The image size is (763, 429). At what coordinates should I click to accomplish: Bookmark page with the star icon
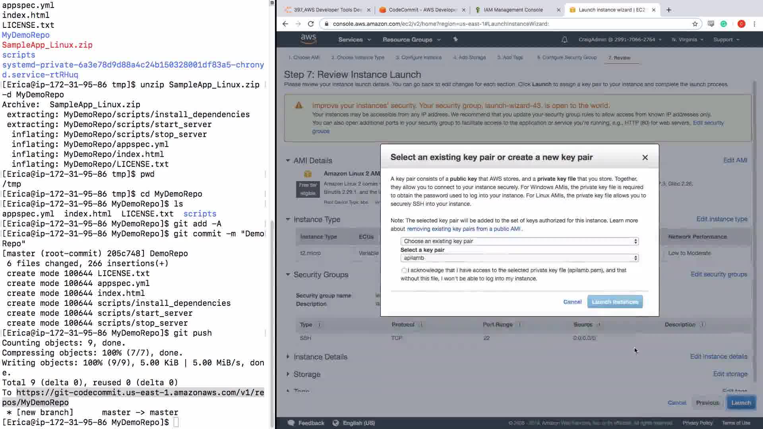[695, 24]
